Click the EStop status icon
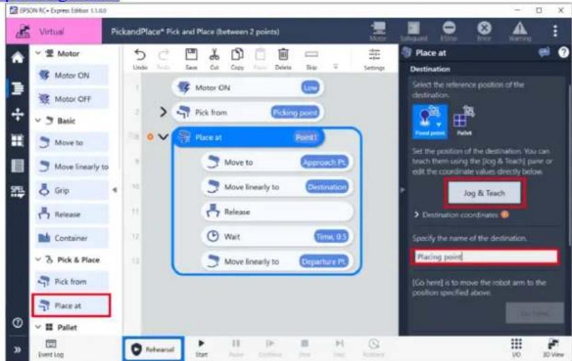This screenshot has width=572, height=361. point(449,31)
